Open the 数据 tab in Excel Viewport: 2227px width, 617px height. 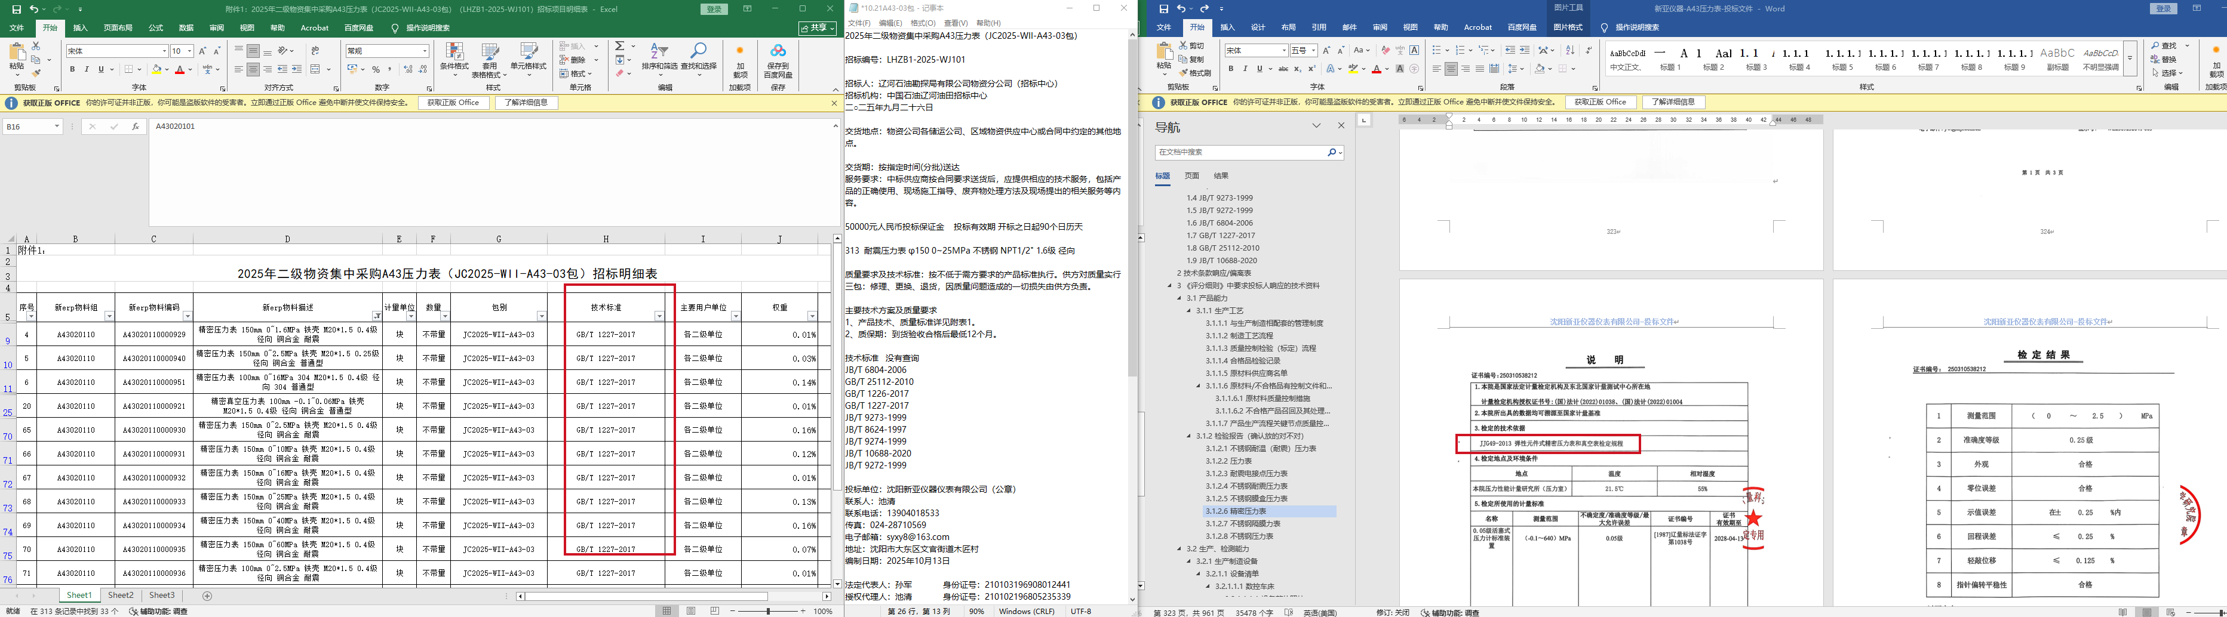pos(186,27)
